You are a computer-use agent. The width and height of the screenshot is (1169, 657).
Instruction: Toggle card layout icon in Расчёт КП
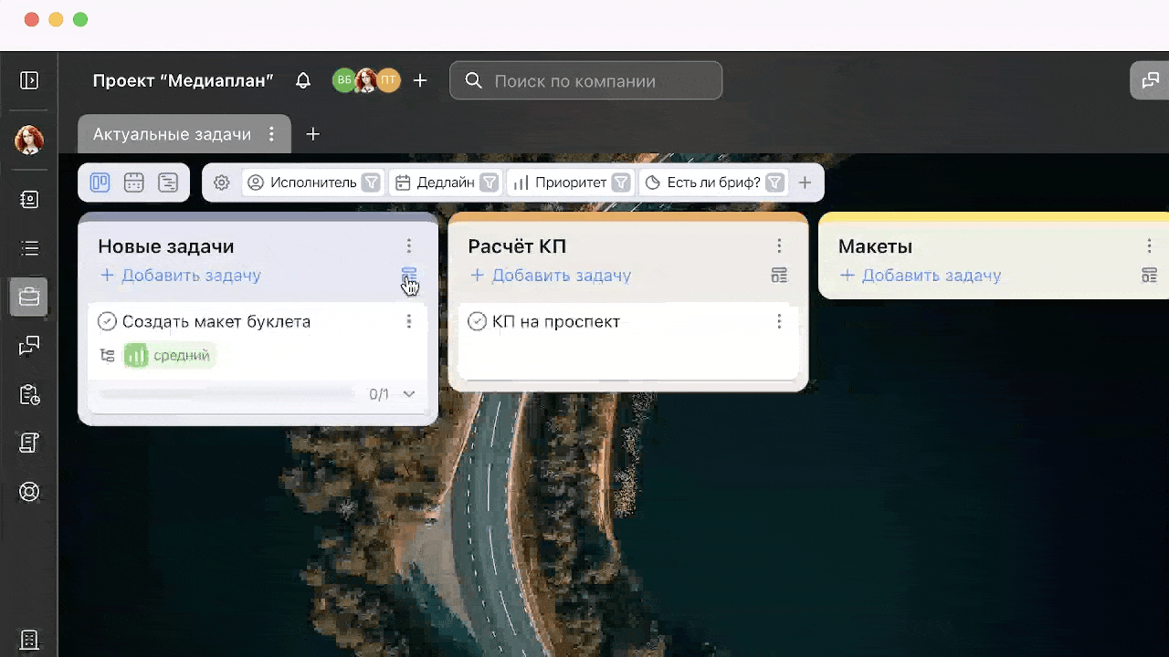click(779, 275)
